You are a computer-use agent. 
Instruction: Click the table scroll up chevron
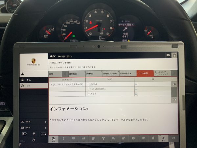point(174,84)
